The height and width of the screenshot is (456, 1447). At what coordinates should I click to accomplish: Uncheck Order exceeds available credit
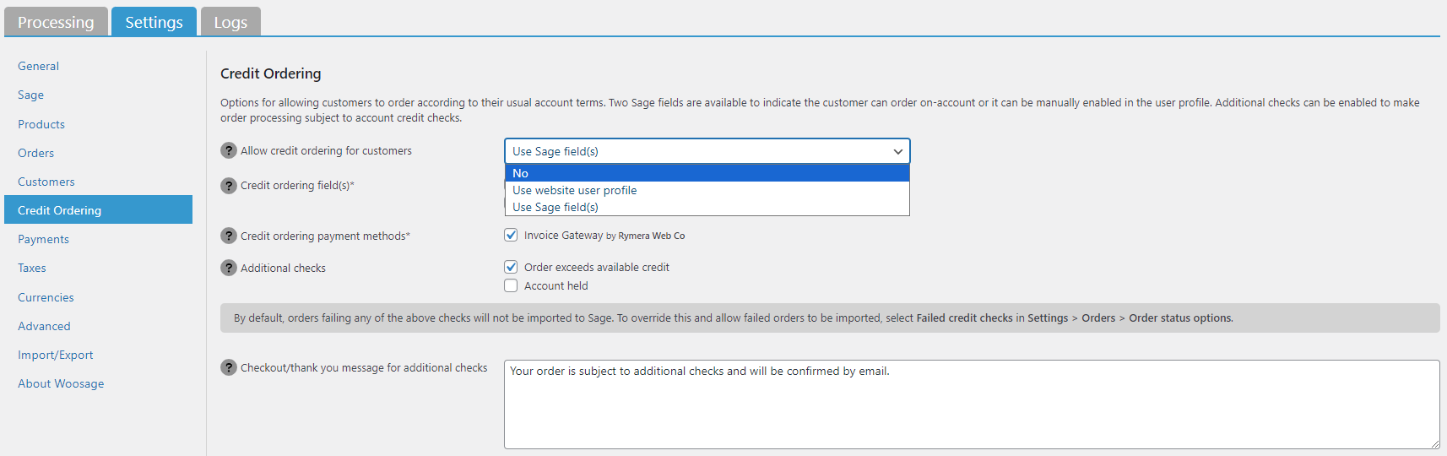click(511, 267)
